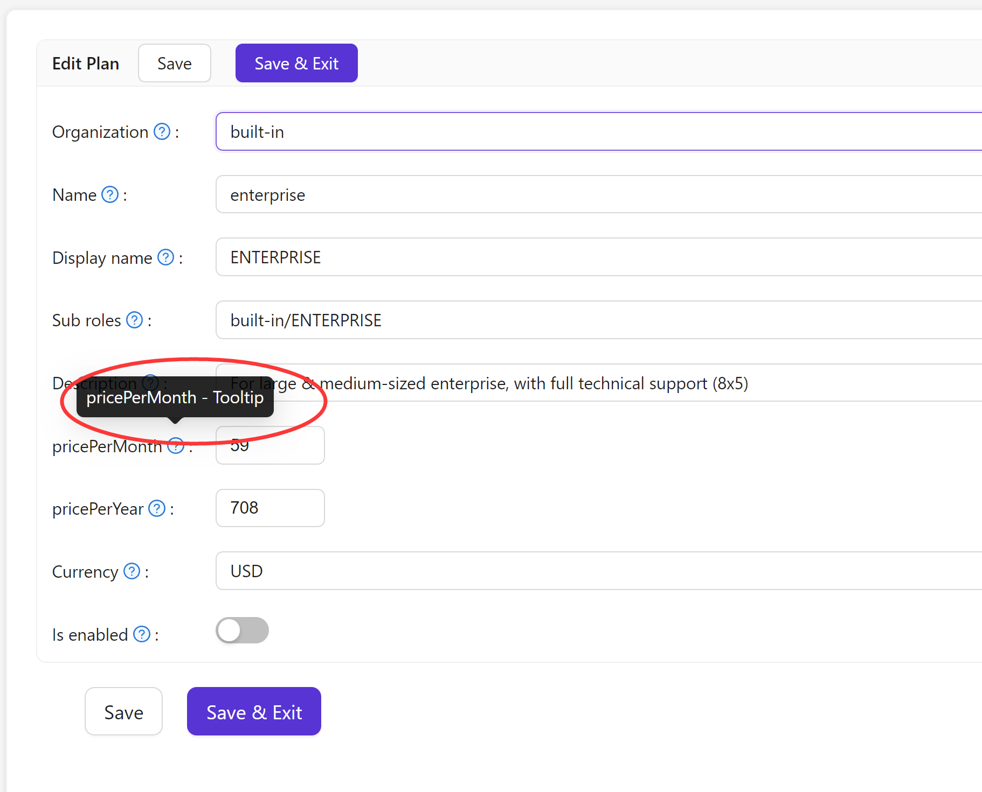Open the Display name help icon
Image resolution: width=982 pixels, height=792 pixels.
tap(165, 257)
